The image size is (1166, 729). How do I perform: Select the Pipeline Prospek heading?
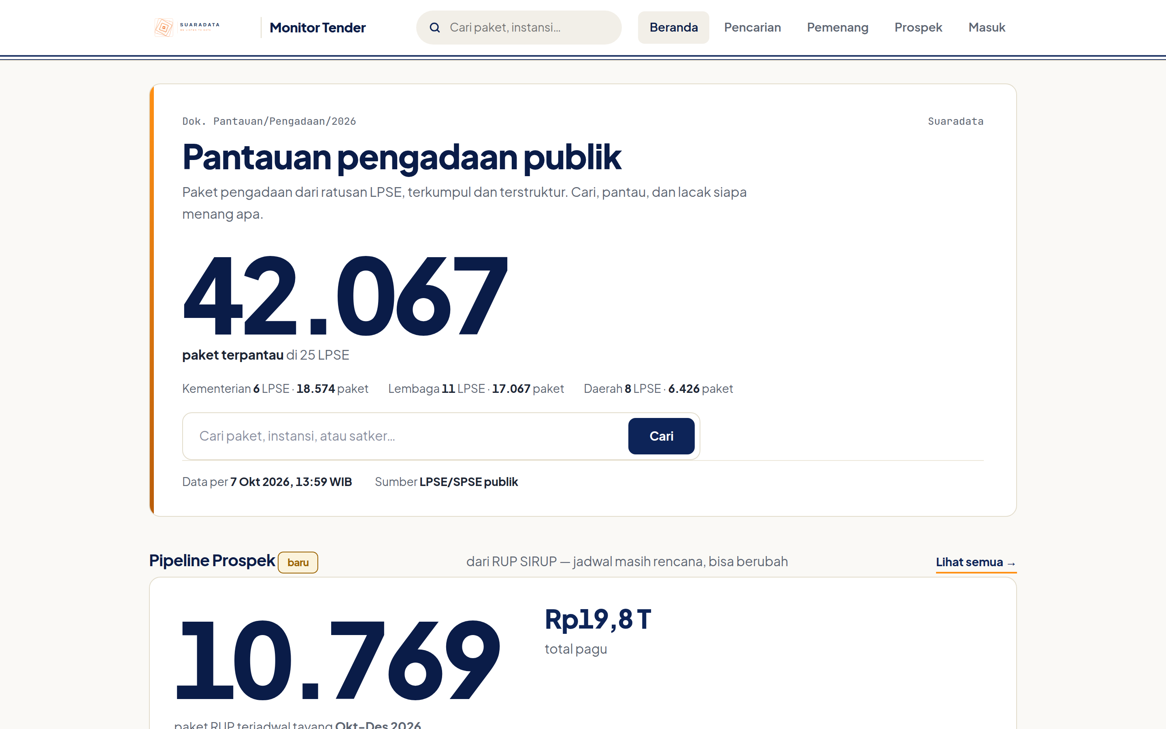(212, 561)
